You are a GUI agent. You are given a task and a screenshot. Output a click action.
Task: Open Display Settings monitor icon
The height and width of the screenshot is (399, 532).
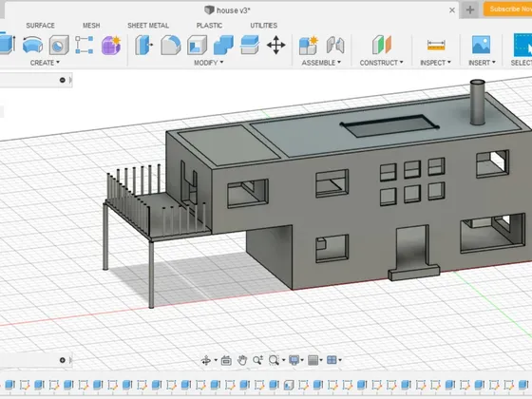click(x=294, y=360)
